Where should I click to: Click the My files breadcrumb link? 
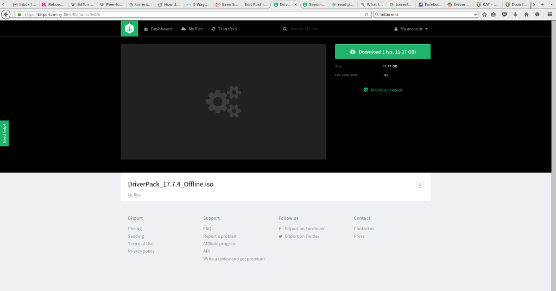pos(135,194)
